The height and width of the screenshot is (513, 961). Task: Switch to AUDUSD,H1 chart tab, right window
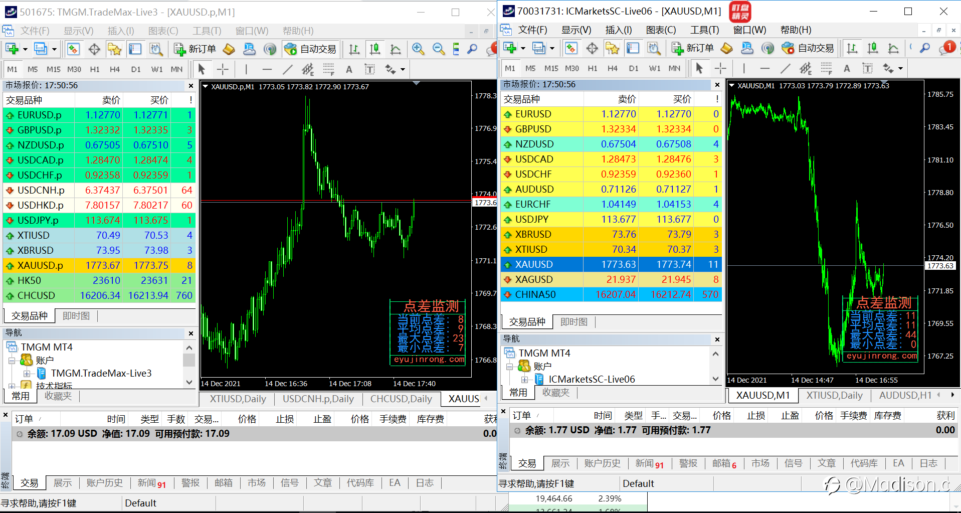tap(905, 395)
